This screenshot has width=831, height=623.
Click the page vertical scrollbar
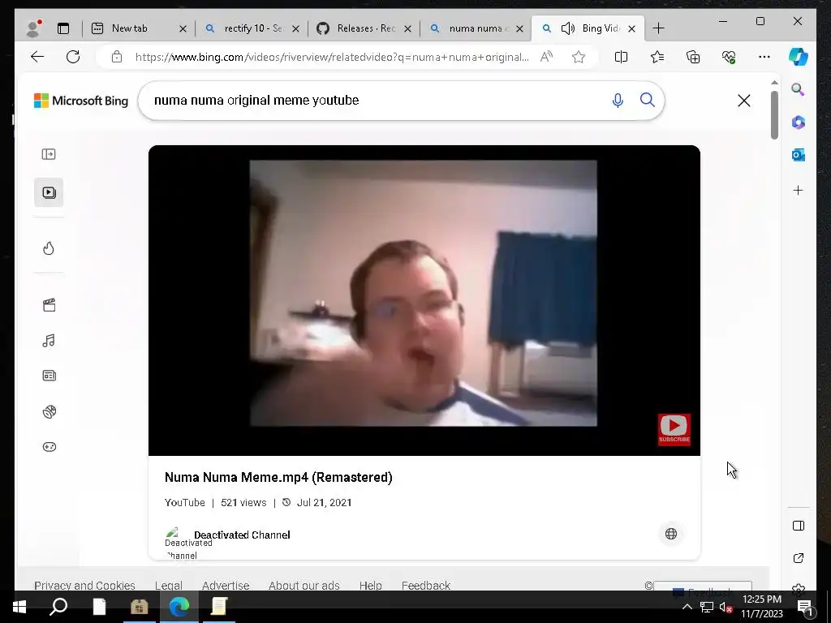pos(774,115)
